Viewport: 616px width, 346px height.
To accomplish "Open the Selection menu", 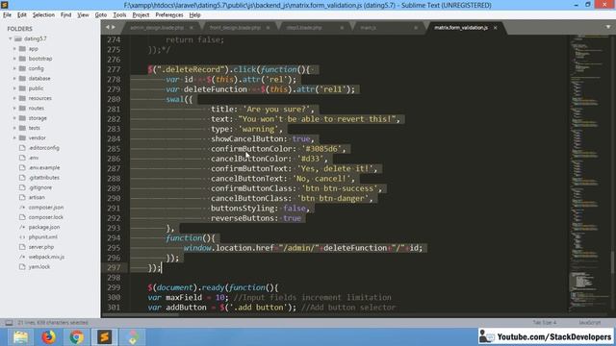I will click(43, 15).
